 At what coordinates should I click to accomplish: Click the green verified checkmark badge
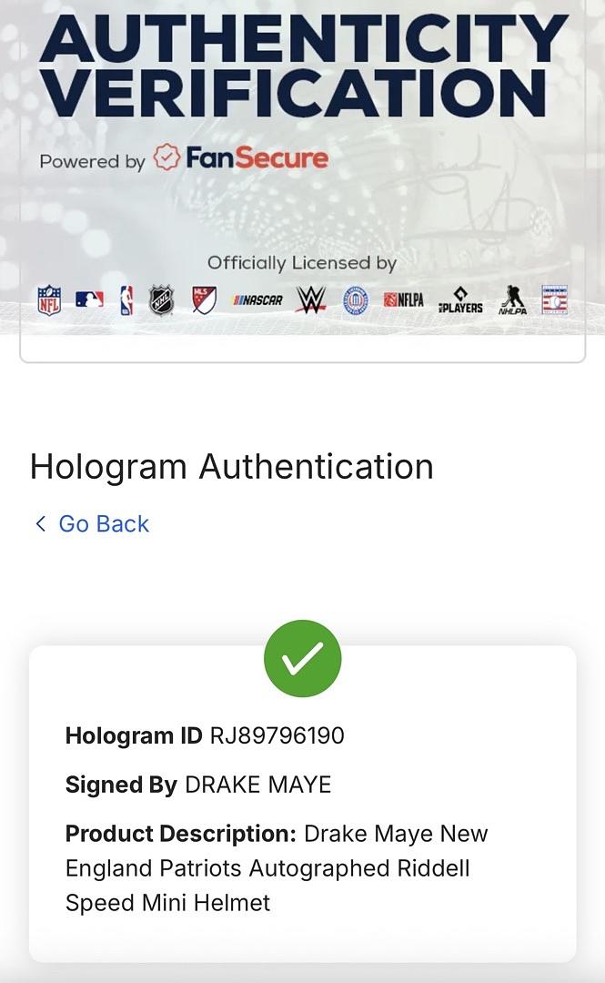coord(303,658)
